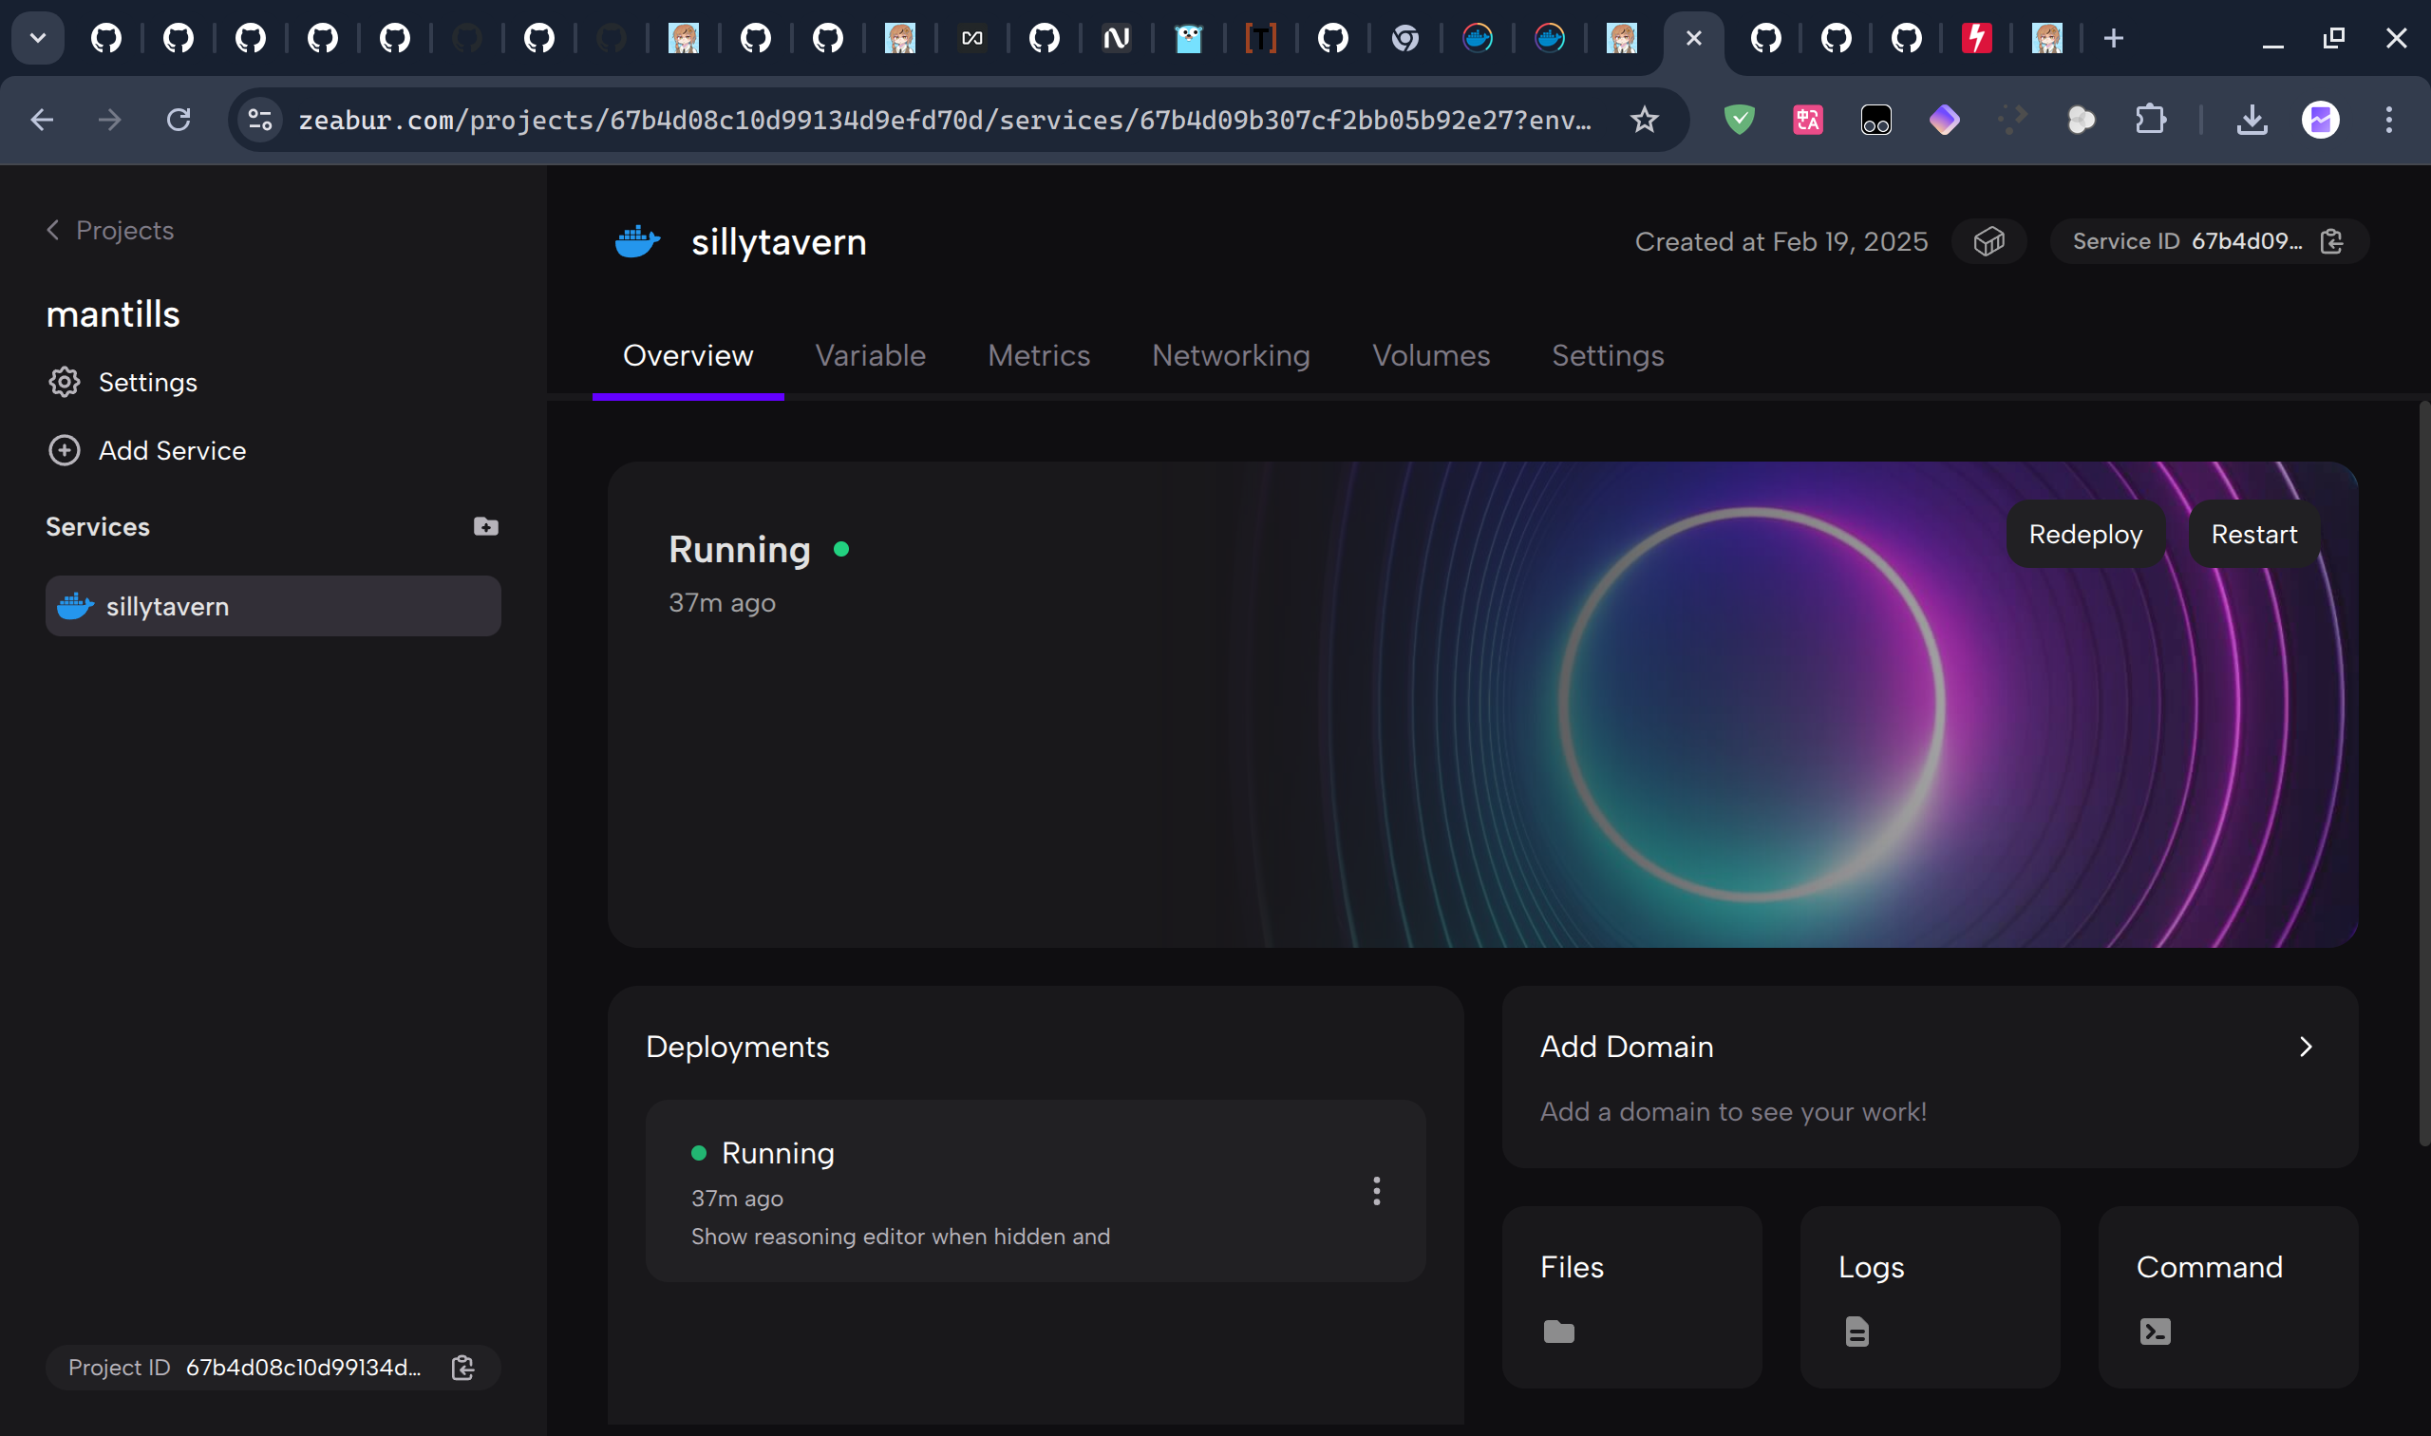Open the Files folder card
The width and height of the screenshot is (2431, 1436).
tap(1631, 1295)
